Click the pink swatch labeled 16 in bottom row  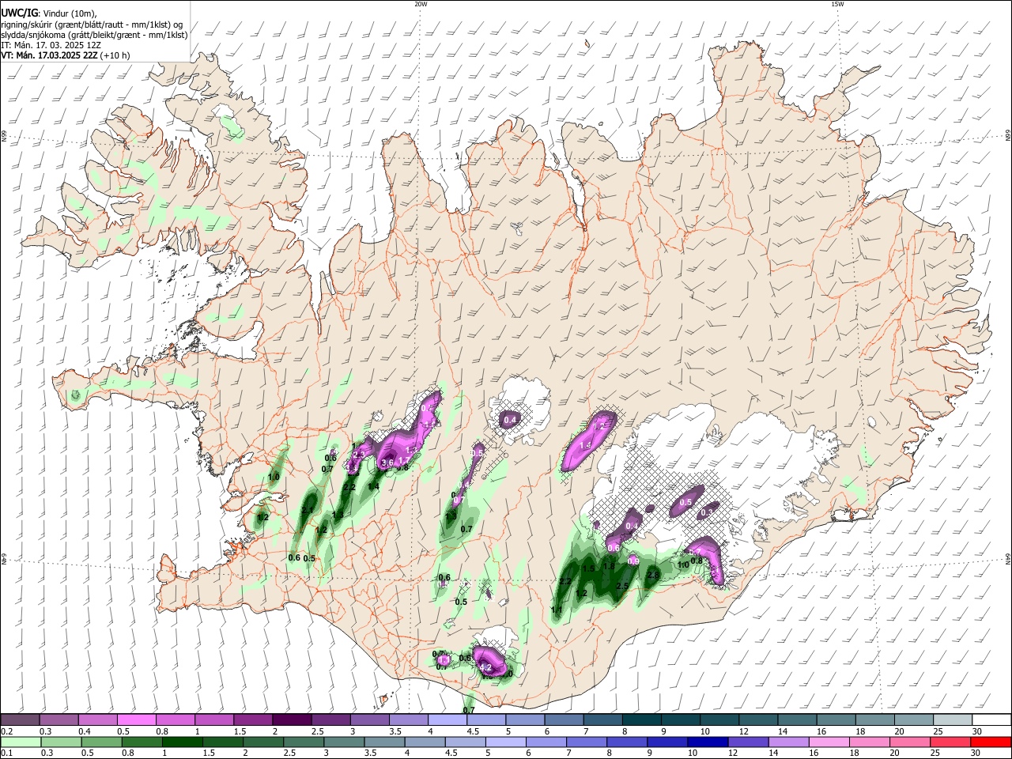(828, 742)
